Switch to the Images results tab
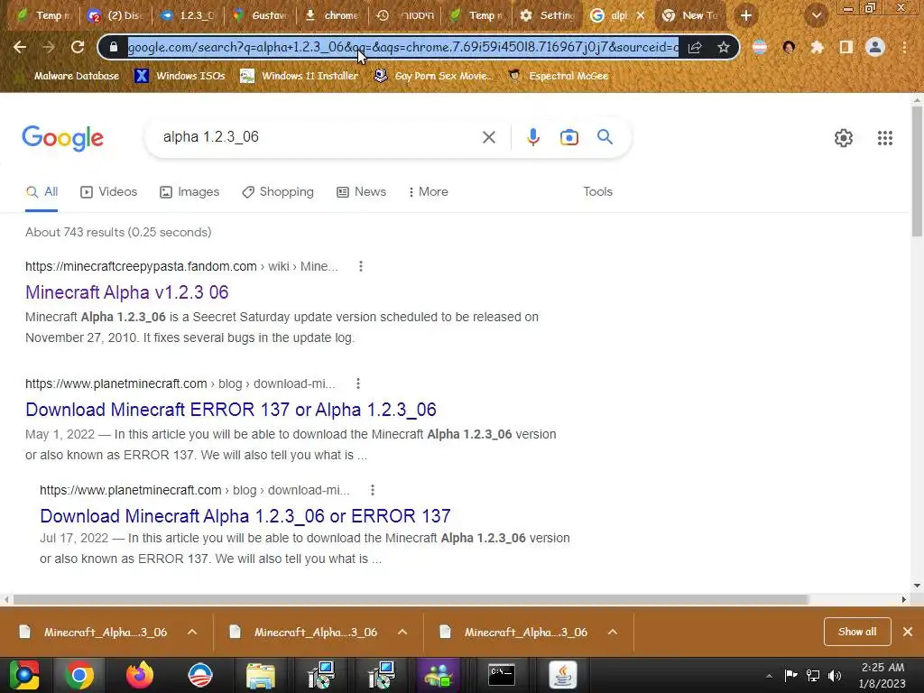Viewport: 924px width, 693px height. 189,191
